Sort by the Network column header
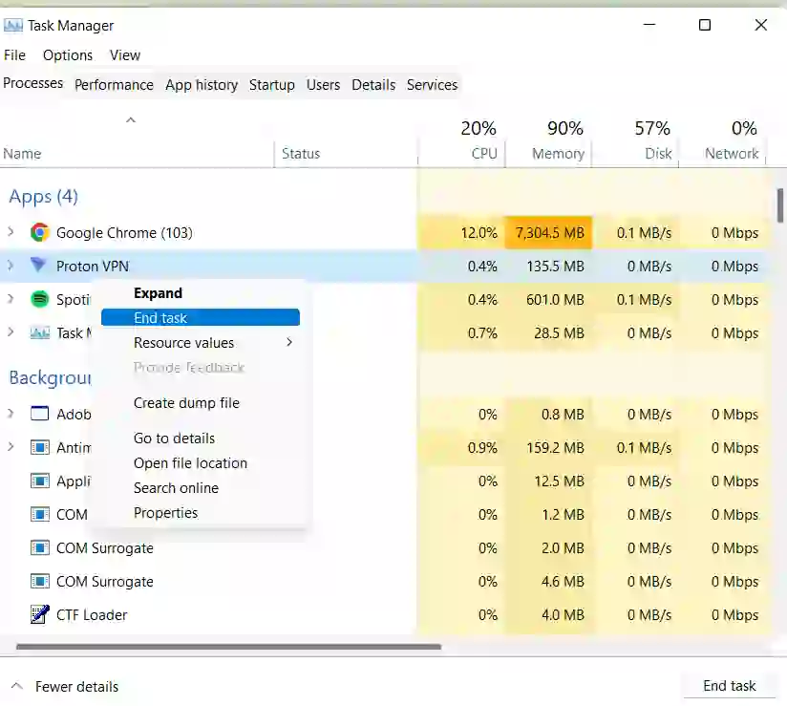The height and width of the screenshot is (706, 787). click(722, 140)
